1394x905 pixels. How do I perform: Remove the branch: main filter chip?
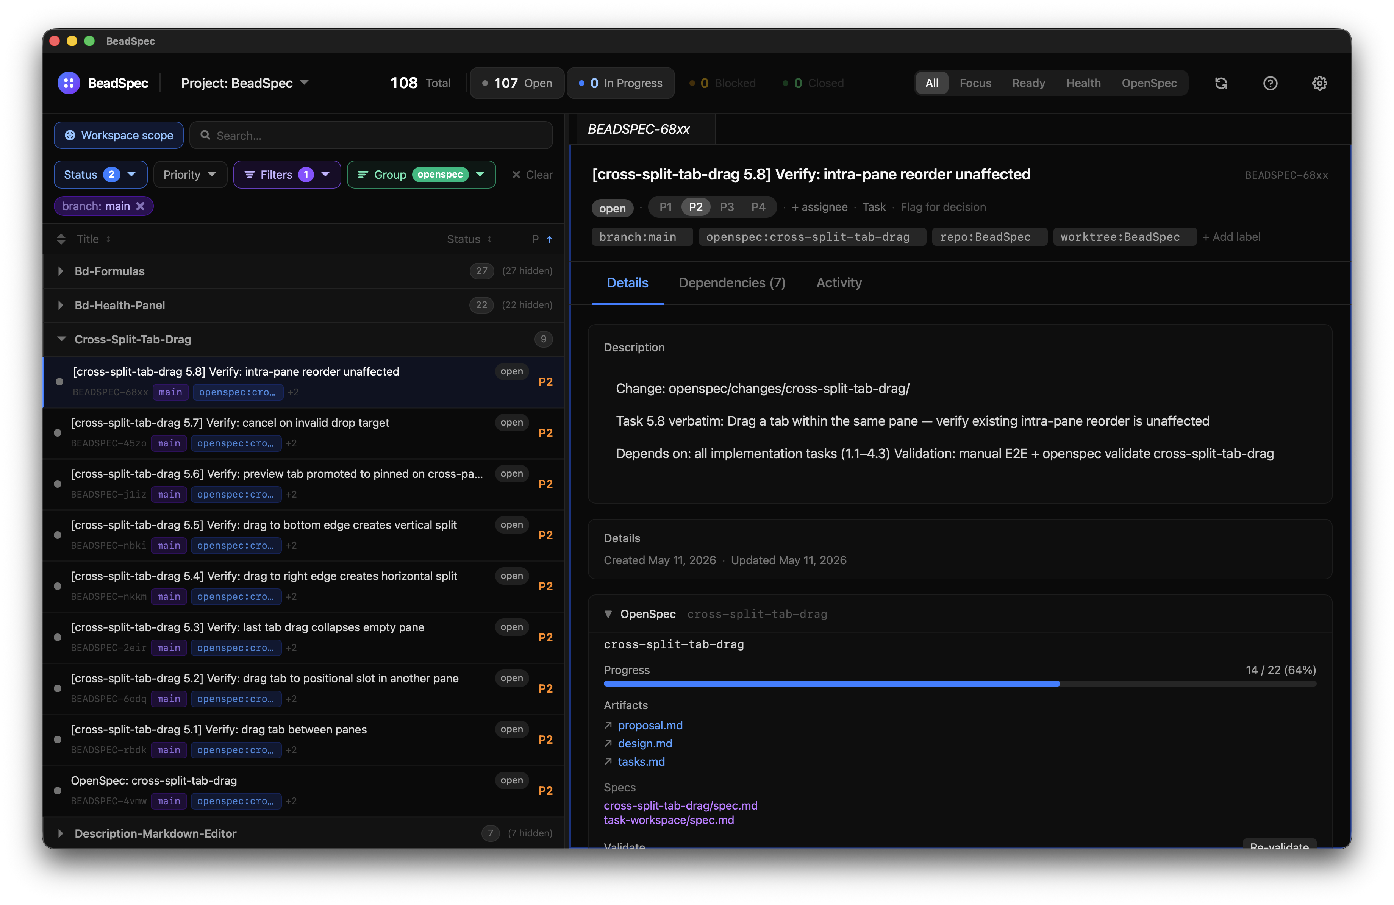141,206
